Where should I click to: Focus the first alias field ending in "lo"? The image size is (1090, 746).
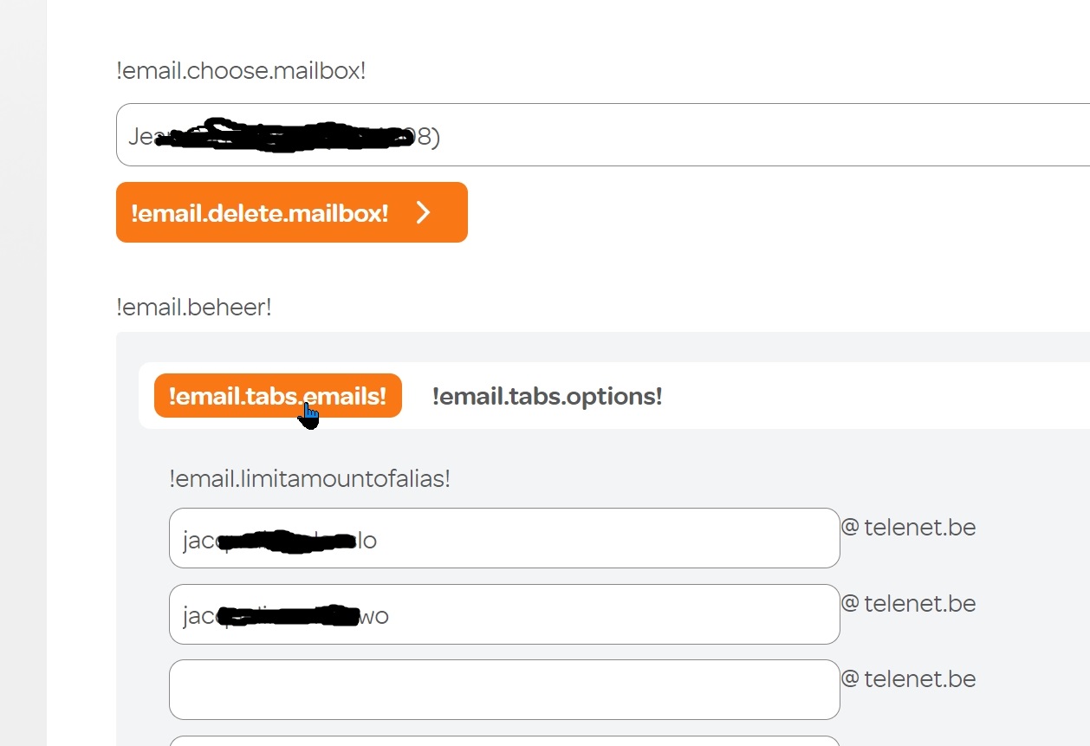pos(504,539)
